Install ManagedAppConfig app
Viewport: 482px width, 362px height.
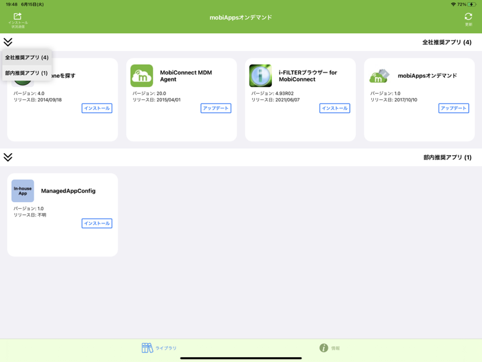[97, 223]
